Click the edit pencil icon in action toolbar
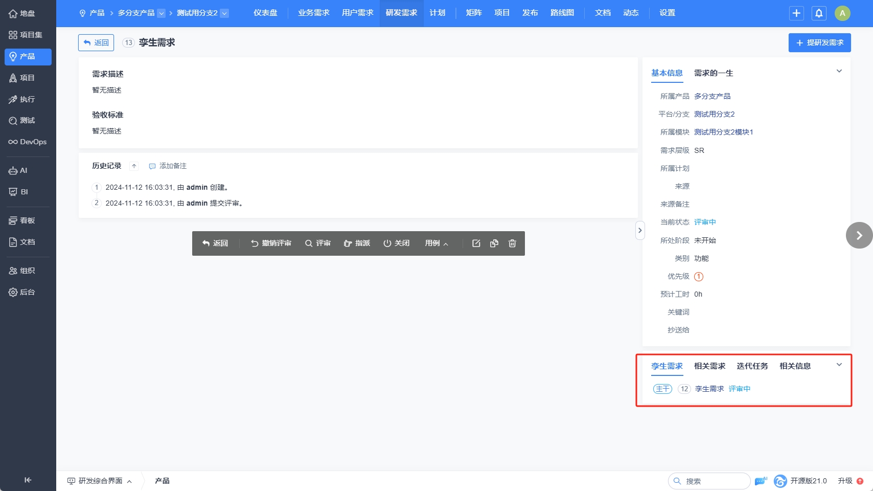Viewport: 873px width, 491px height. [476, 243]
